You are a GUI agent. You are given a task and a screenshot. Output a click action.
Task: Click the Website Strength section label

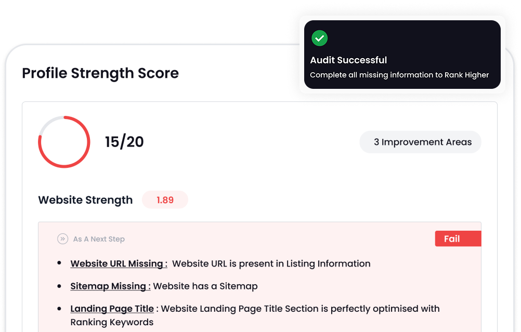pyautogui.click(x=85, y=200)
